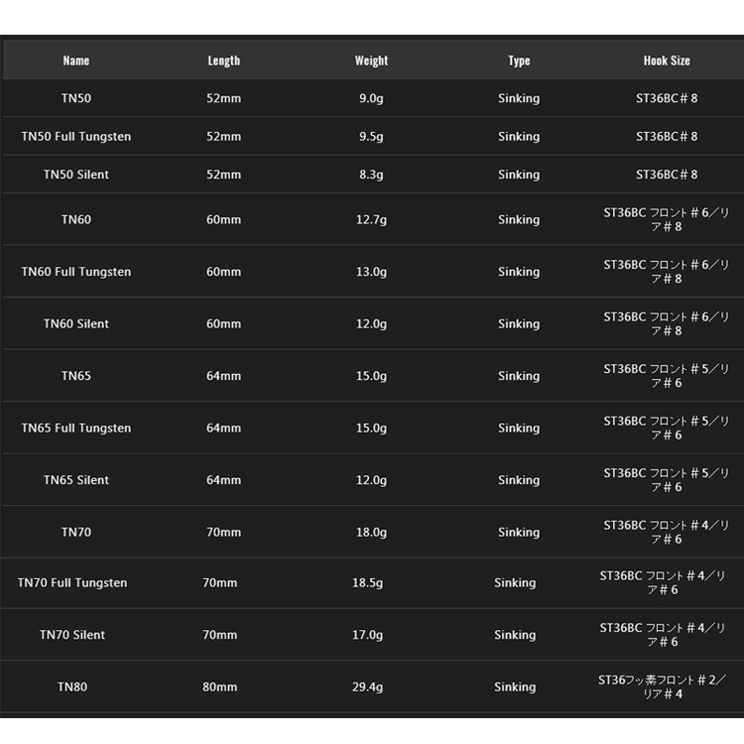Image resolution: width=744 pixels, height=744 pixels.
Task: Click the Length column header
Action: 224,61
